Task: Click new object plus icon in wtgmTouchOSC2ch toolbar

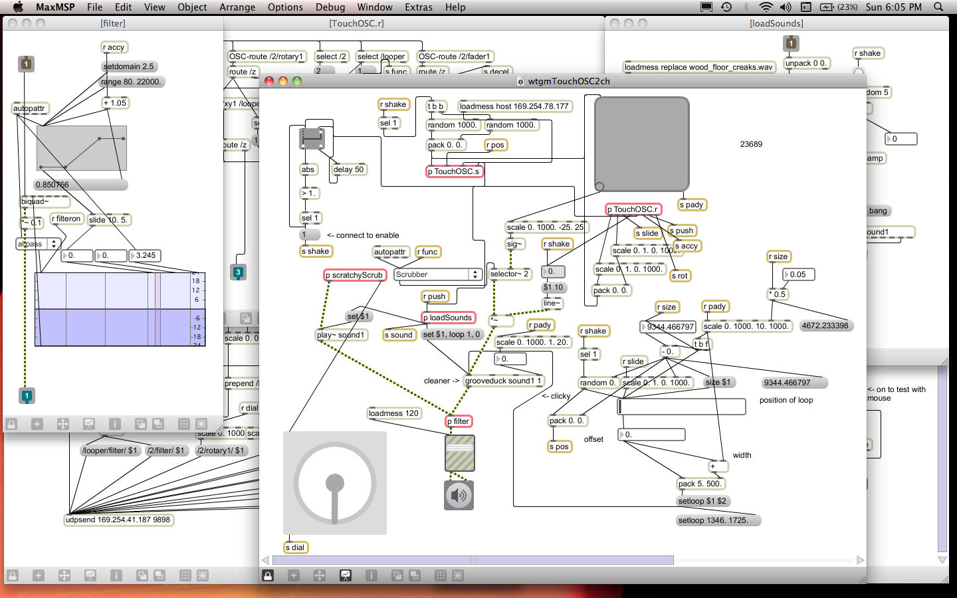Action: coord(293,575)
